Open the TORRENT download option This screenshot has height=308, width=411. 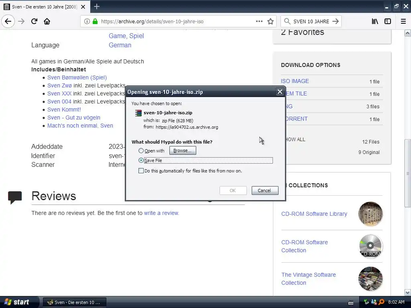click(x=297, y=119)
